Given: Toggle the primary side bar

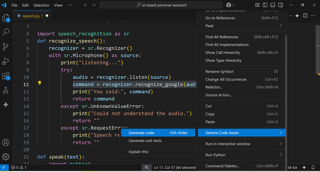Looking at the screenshot, I should (265, 5).
